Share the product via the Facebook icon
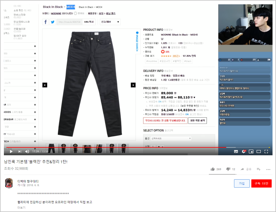 coord(45,22)
